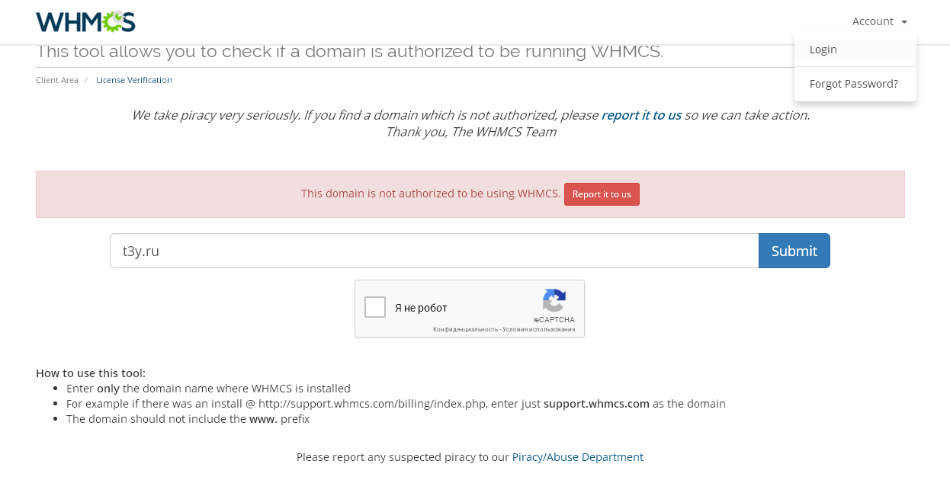Select Login from the Account menu

[x=823, y=50]
